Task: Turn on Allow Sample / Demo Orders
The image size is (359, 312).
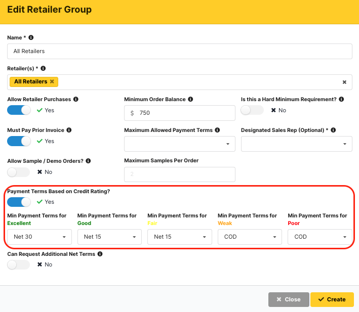Action: click(19, 172)
